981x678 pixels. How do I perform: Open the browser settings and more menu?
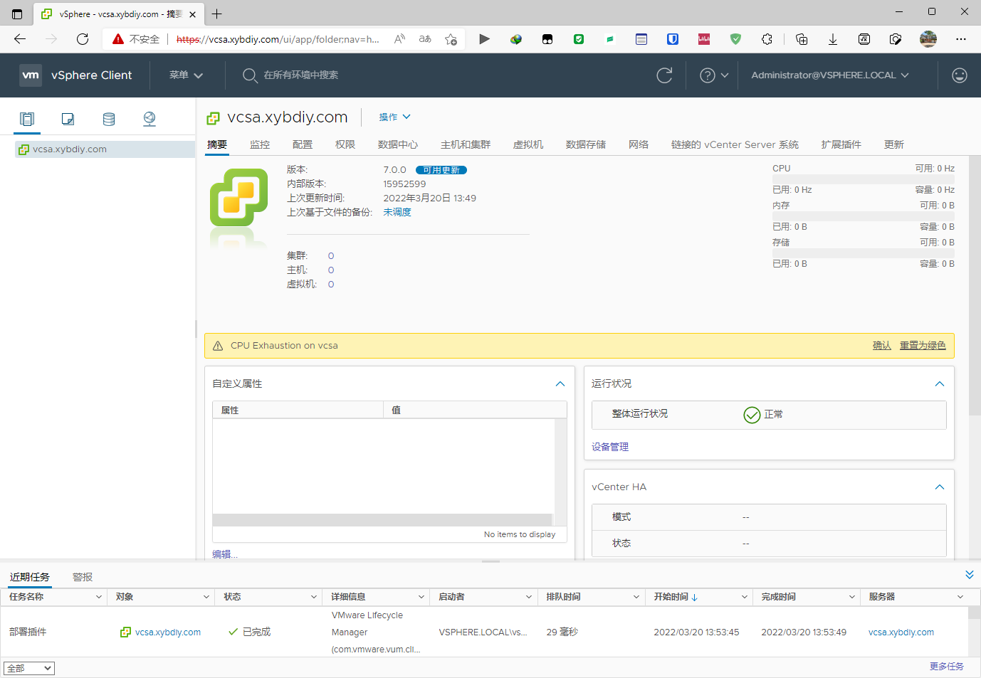[x=961, y=39]
